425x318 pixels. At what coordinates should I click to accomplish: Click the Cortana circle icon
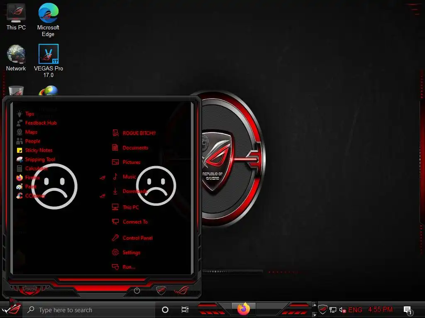165,310
